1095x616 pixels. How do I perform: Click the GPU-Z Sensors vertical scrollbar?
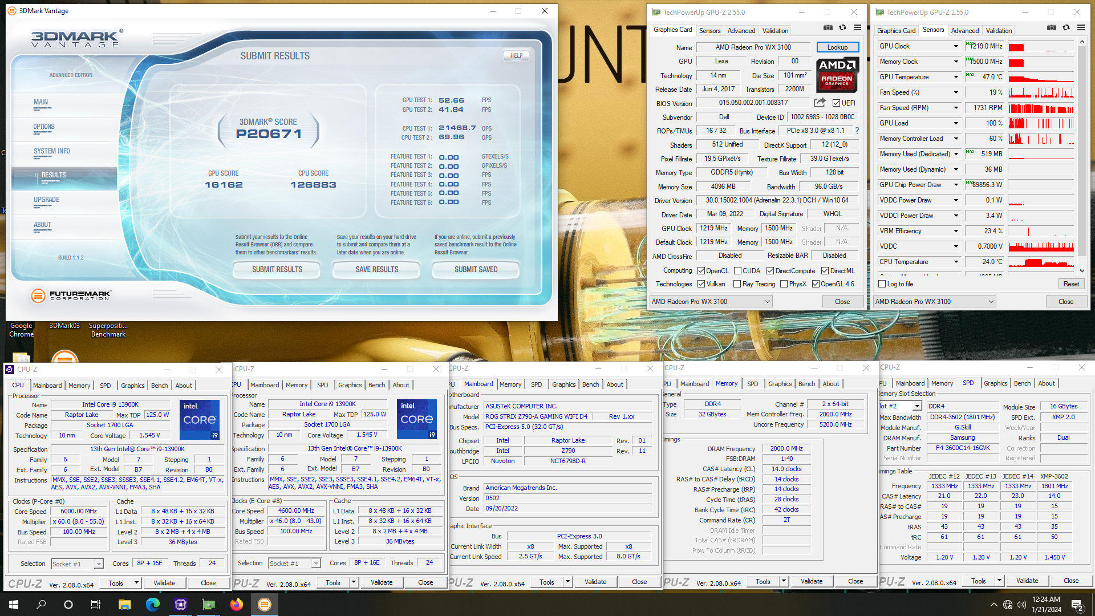[x=1082, y=157]
